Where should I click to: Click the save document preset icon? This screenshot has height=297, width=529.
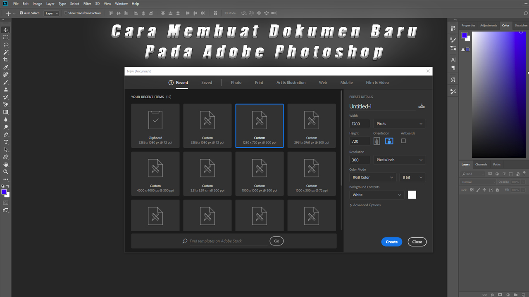click(x=422, y=106)
